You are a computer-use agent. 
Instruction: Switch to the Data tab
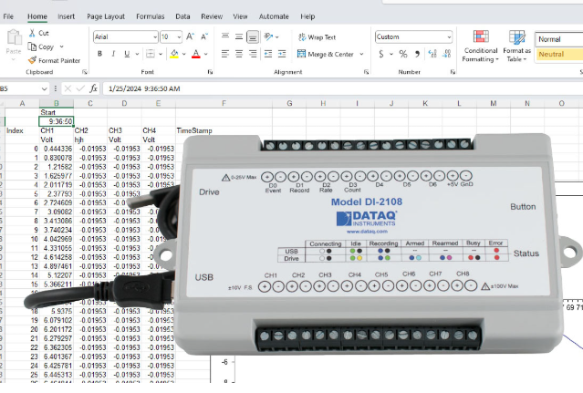[182, 16]
